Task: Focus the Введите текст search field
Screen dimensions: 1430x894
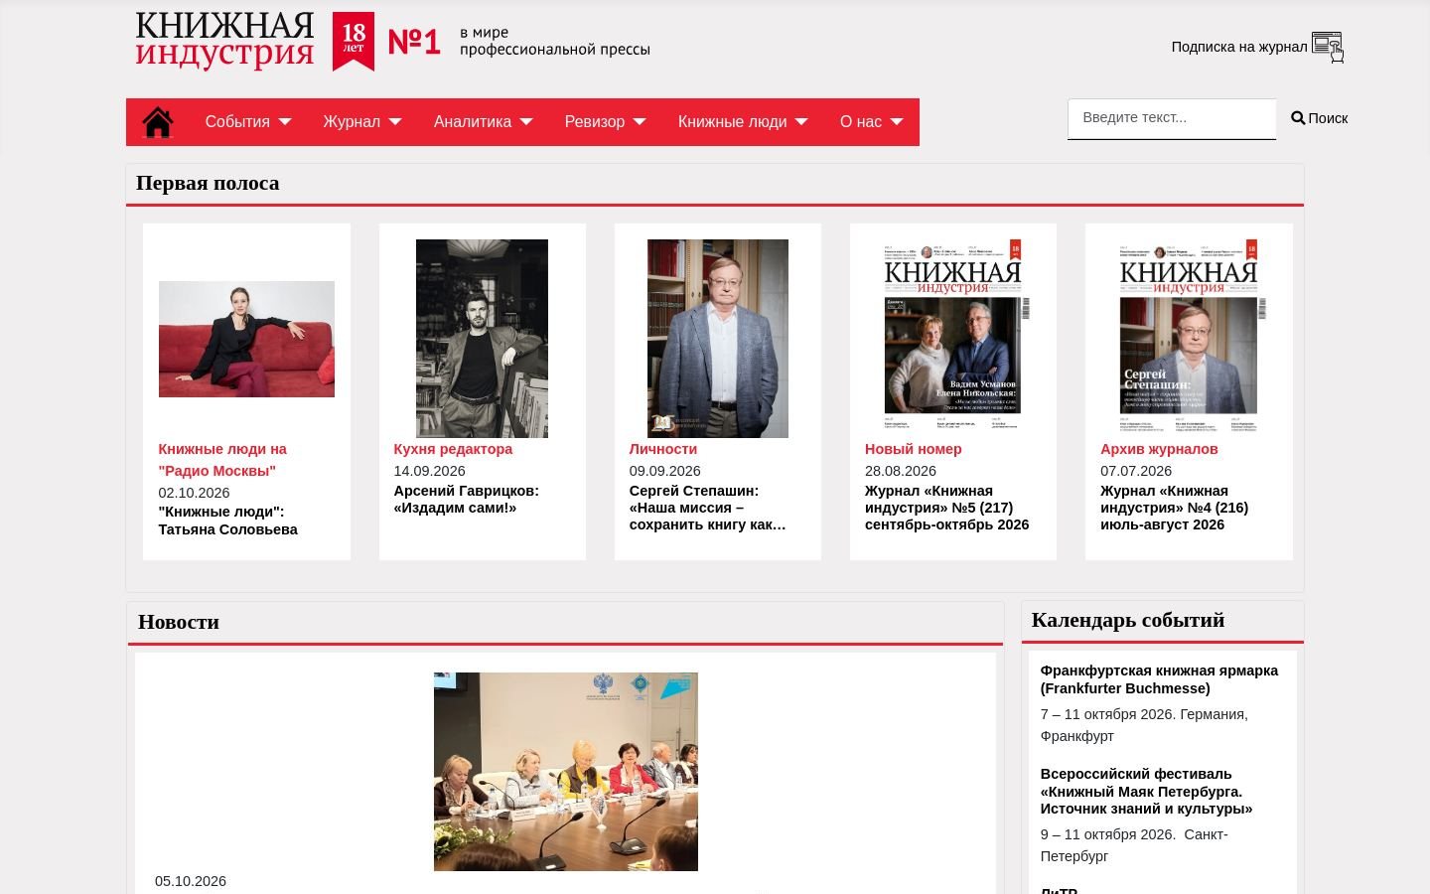Action: click(x=1172, y=118)
